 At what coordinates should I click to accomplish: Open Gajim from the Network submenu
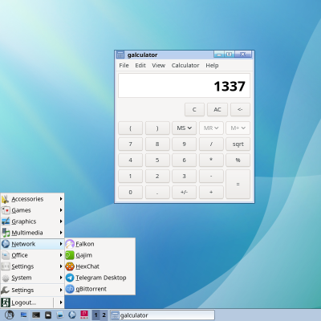[100, 255]
